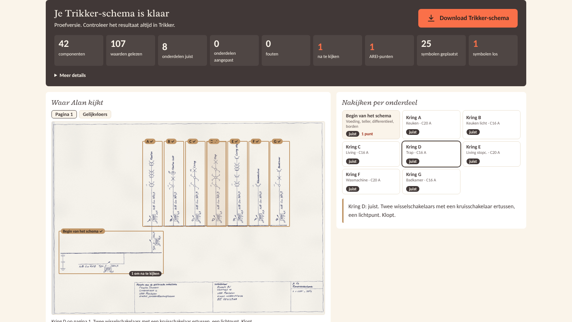Click the Kring D explanation text
This screenshot has height=322, width=572.
432,211
